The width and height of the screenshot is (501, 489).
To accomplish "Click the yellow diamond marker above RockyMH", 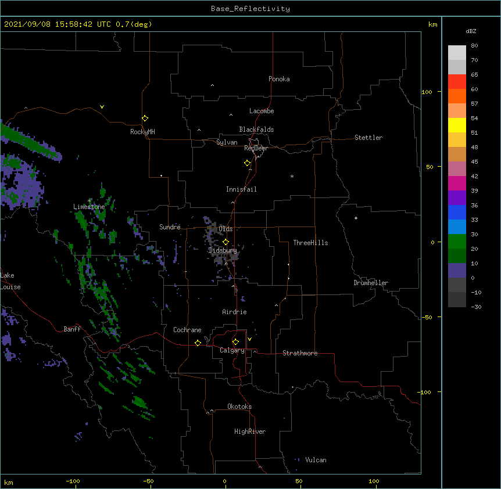I will point(145,118).
